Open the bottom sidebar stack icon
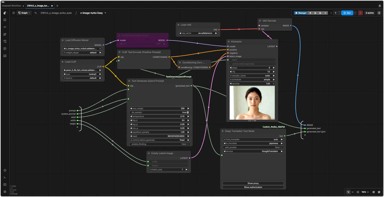Screen dimensions: 384x197 point(5,56)
